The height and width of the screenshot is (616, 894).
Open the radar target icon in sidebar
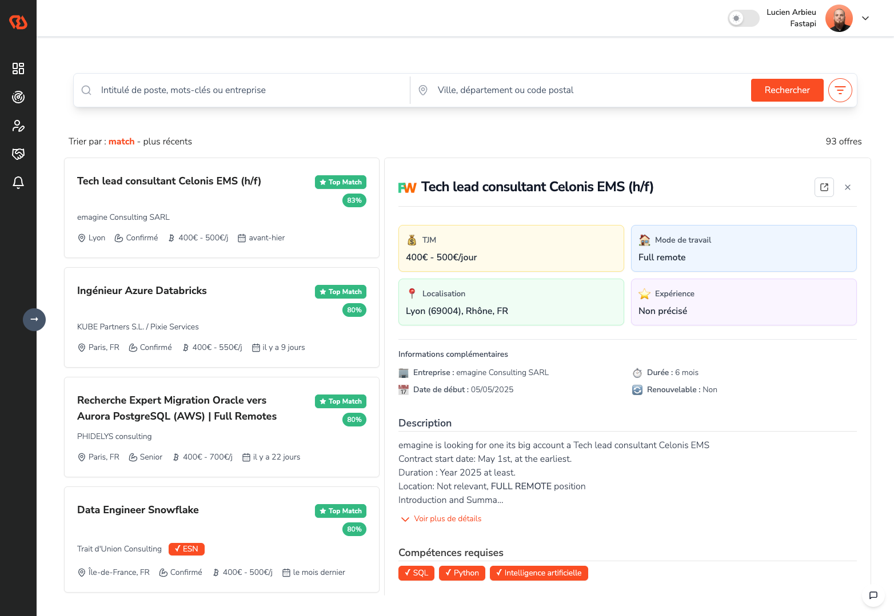[18, 97]
